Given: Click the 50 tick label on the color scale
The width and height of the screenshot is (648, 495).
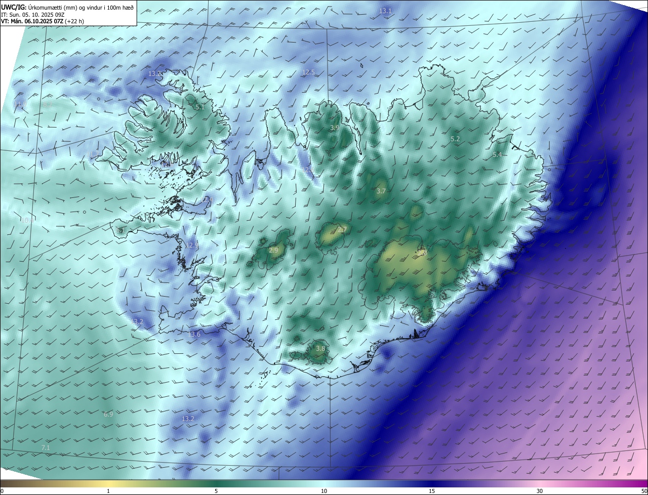Looking at the screenshot, I should tap(644, 491).
